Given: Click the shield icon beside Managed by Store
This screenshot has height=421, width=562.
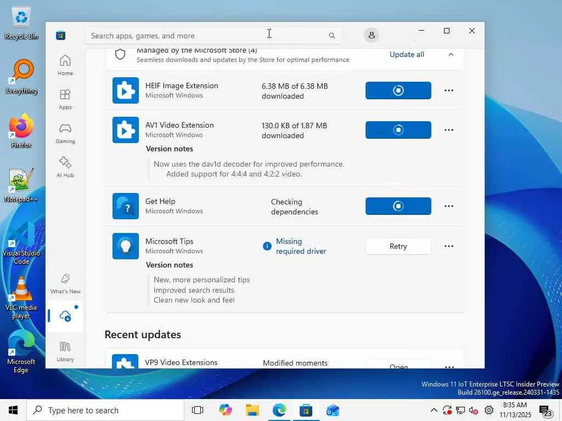Looking at the screenshot, I should [x=120, y=54].
